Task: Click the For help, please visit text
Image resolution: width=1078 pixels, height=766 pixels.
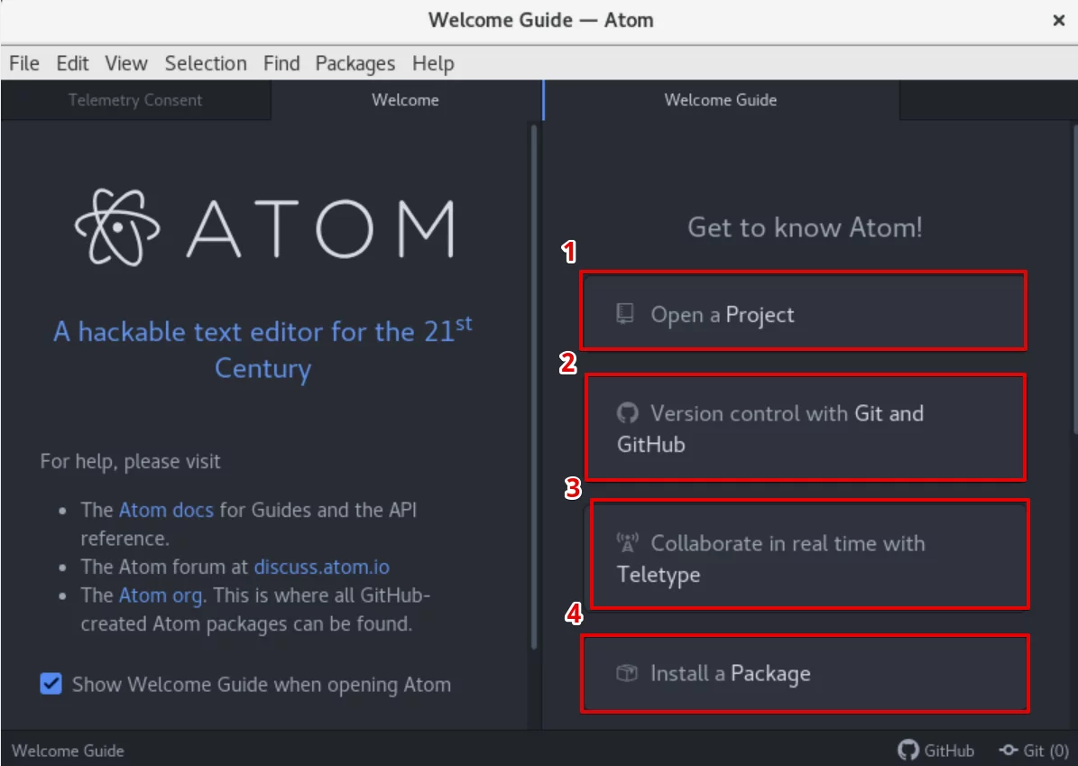Action: click(x=130, y=461)
